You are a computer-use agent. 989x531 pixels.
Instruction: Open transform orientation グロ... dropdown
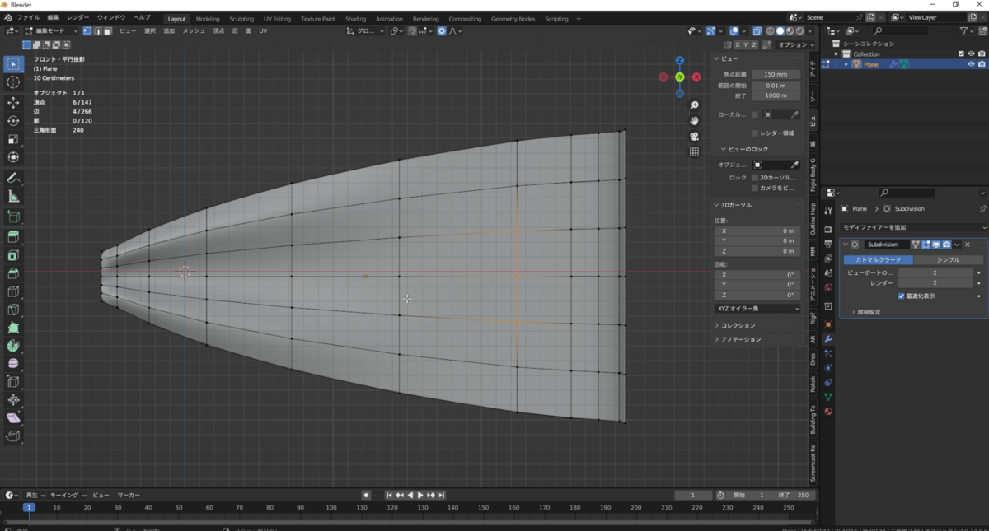366,31
